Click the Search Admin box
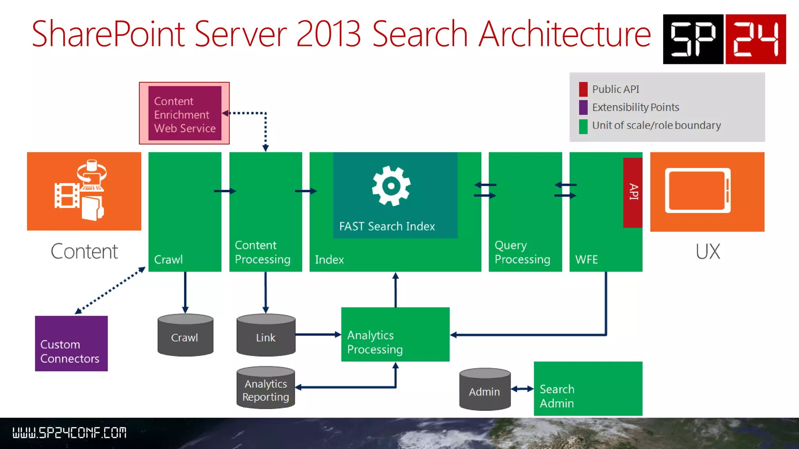 coord(588,389)
